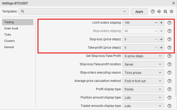Show help for Stop-orders slipping
Screen dimensions: 177x110
(x=169, y=31)
